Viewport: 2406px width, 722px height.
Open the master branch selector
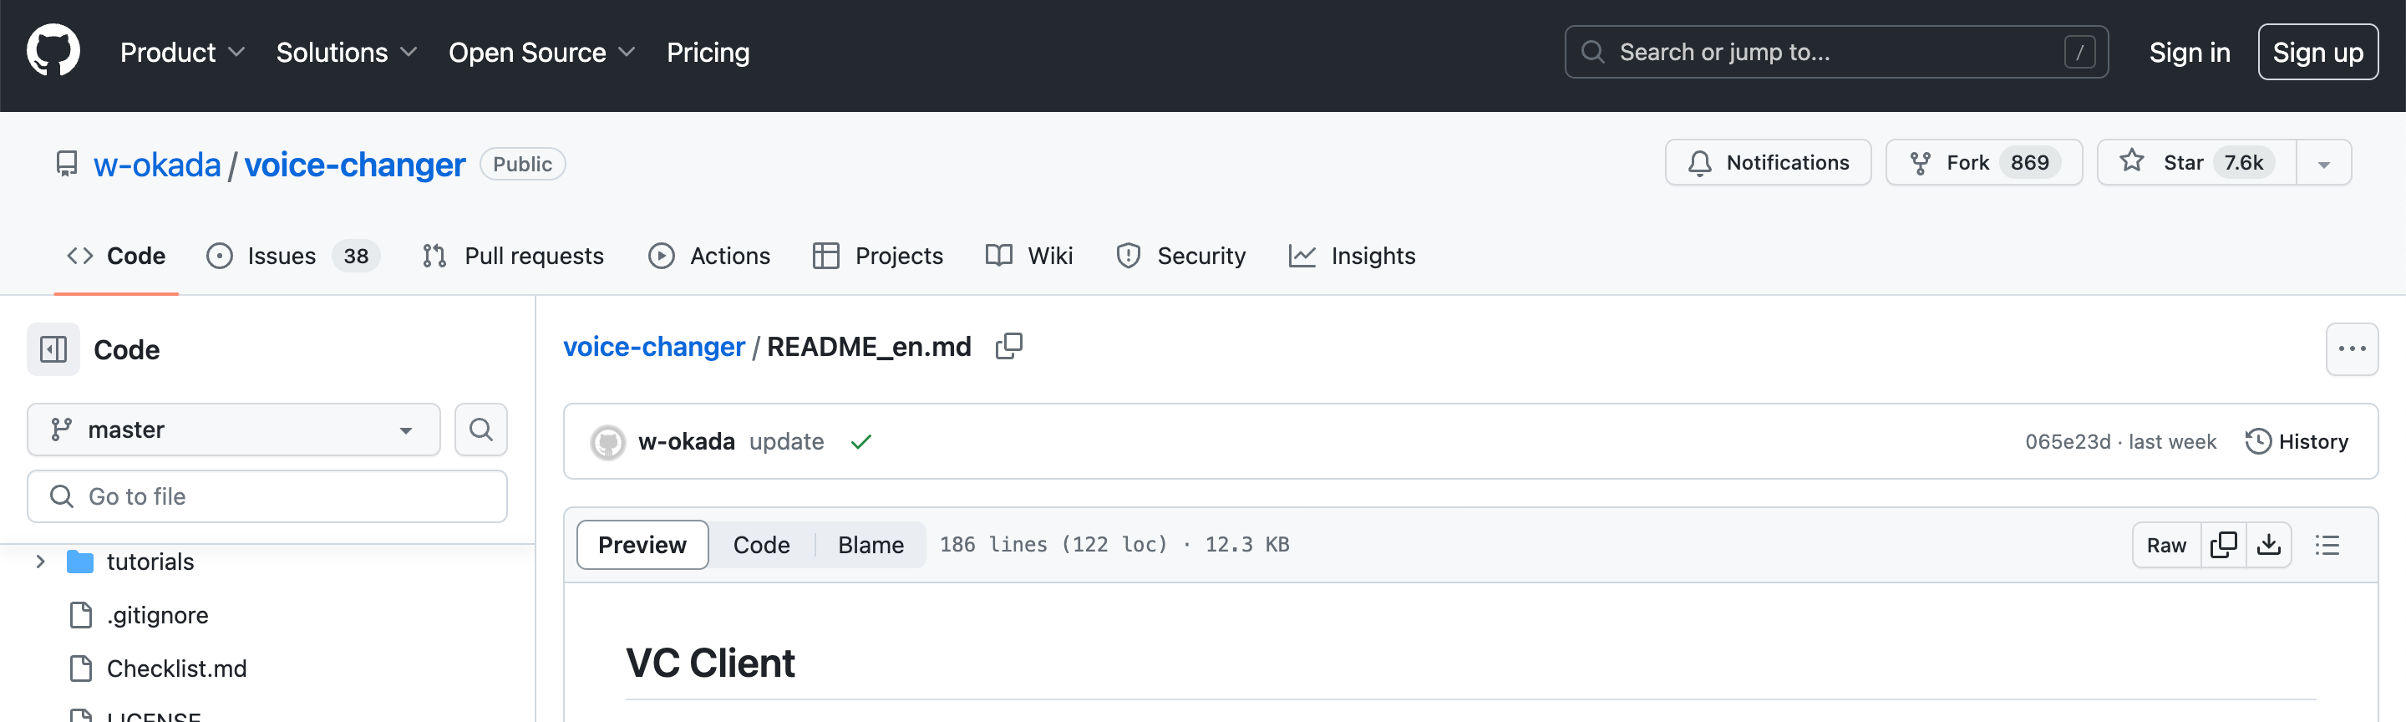pos(234,430)
